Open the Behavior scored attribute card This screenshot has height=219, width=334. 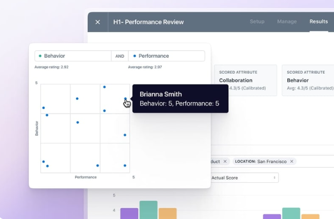(308, 80)
